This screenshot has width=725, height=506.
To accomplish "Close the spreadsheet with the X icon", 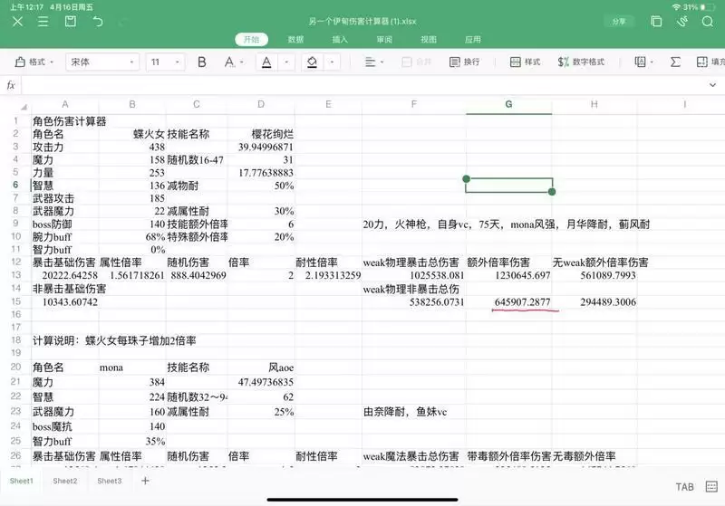I will pyautogui.click(x=17, y=21).
